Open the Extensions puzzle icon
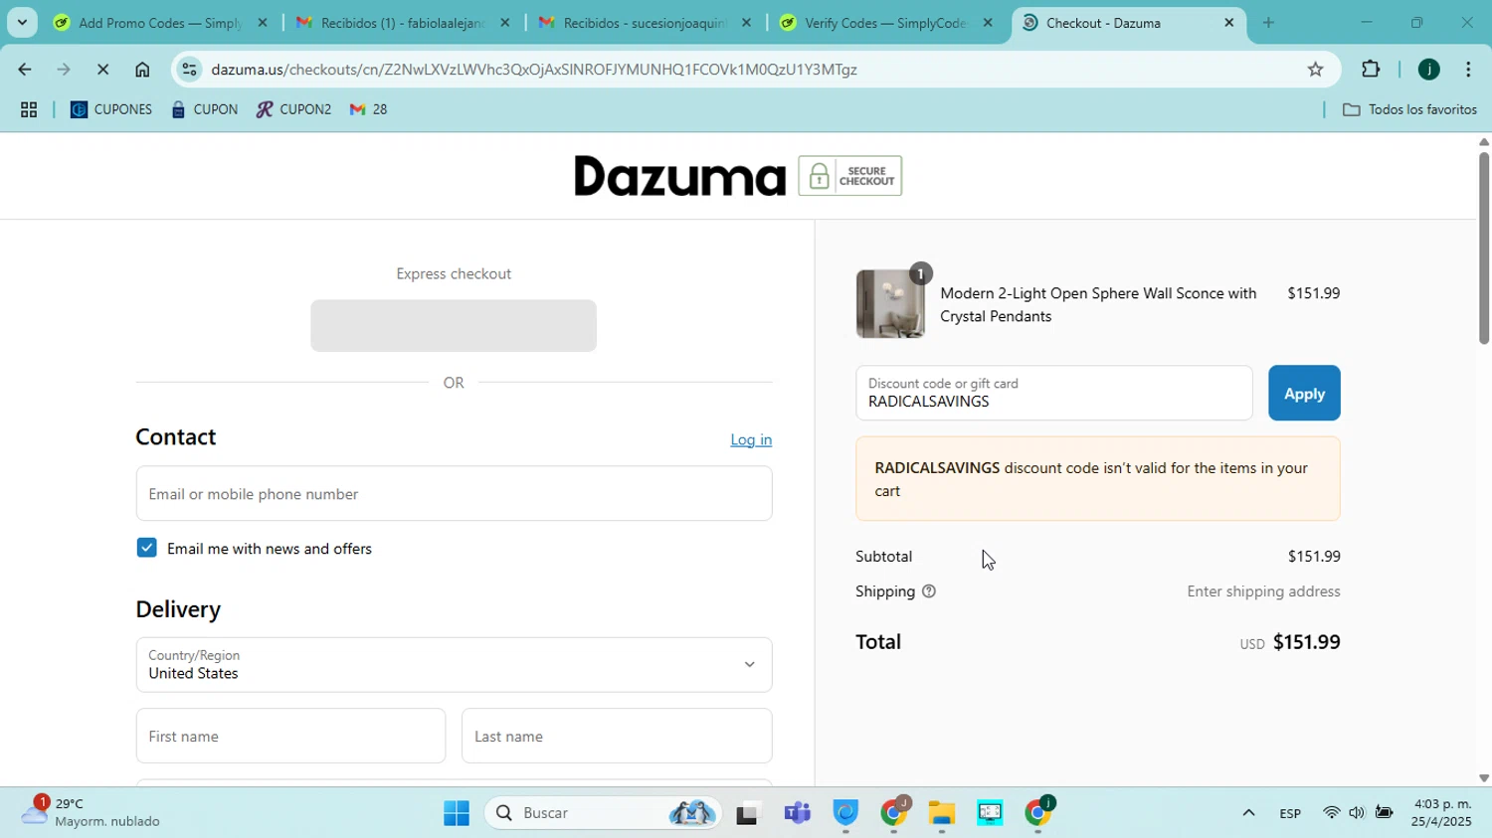 [1371, 70]
